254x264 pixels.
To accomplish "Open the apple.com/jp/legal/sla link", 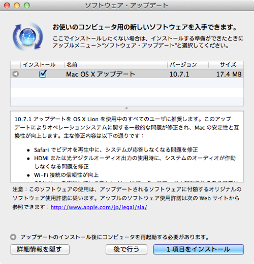I will click(x=99, y=207).
